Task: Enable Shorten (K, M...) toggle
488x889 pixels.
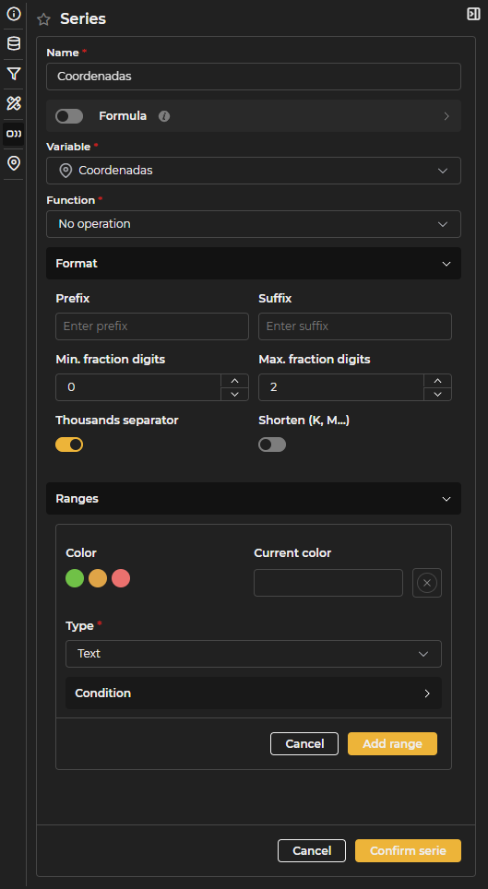Action: point(272,444)
